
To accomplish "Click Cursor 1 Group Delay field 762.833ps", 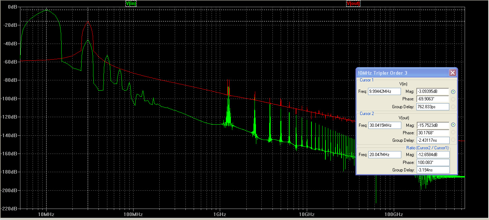I will 432,106.
